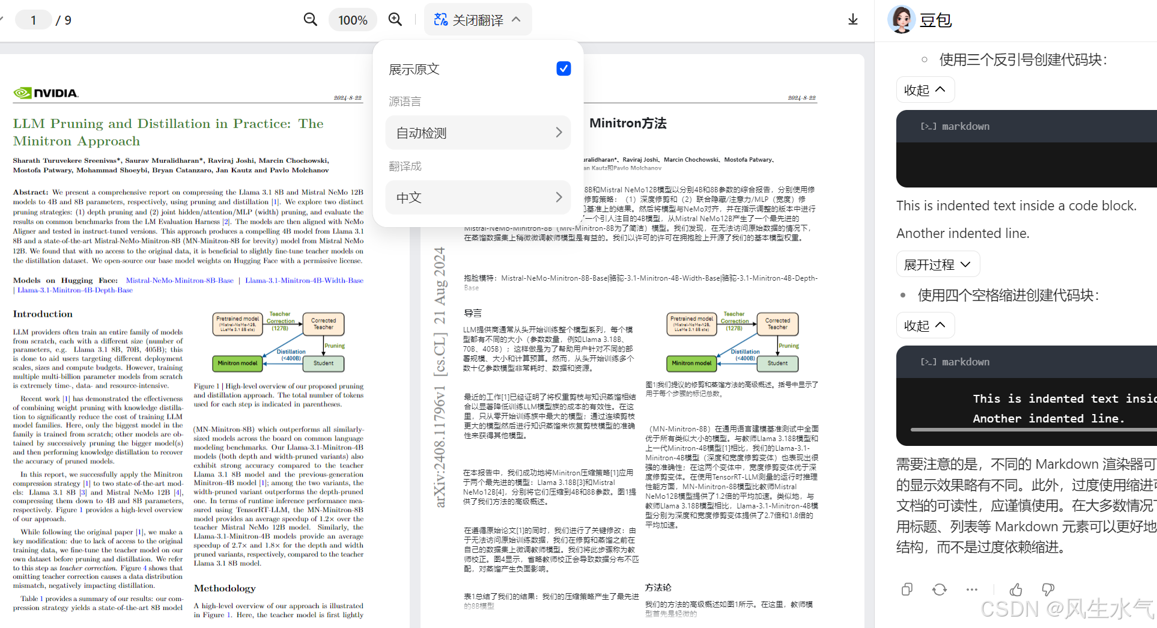Click the '使用三个反引号创建代码块' bullet
1157x628 pixels.
point(1023,59)
